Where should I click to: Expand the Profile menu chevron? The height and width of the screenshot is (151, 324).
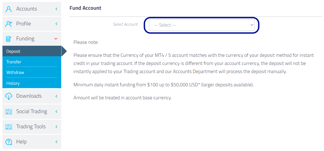pyautogui.click(x=56, y=24)
